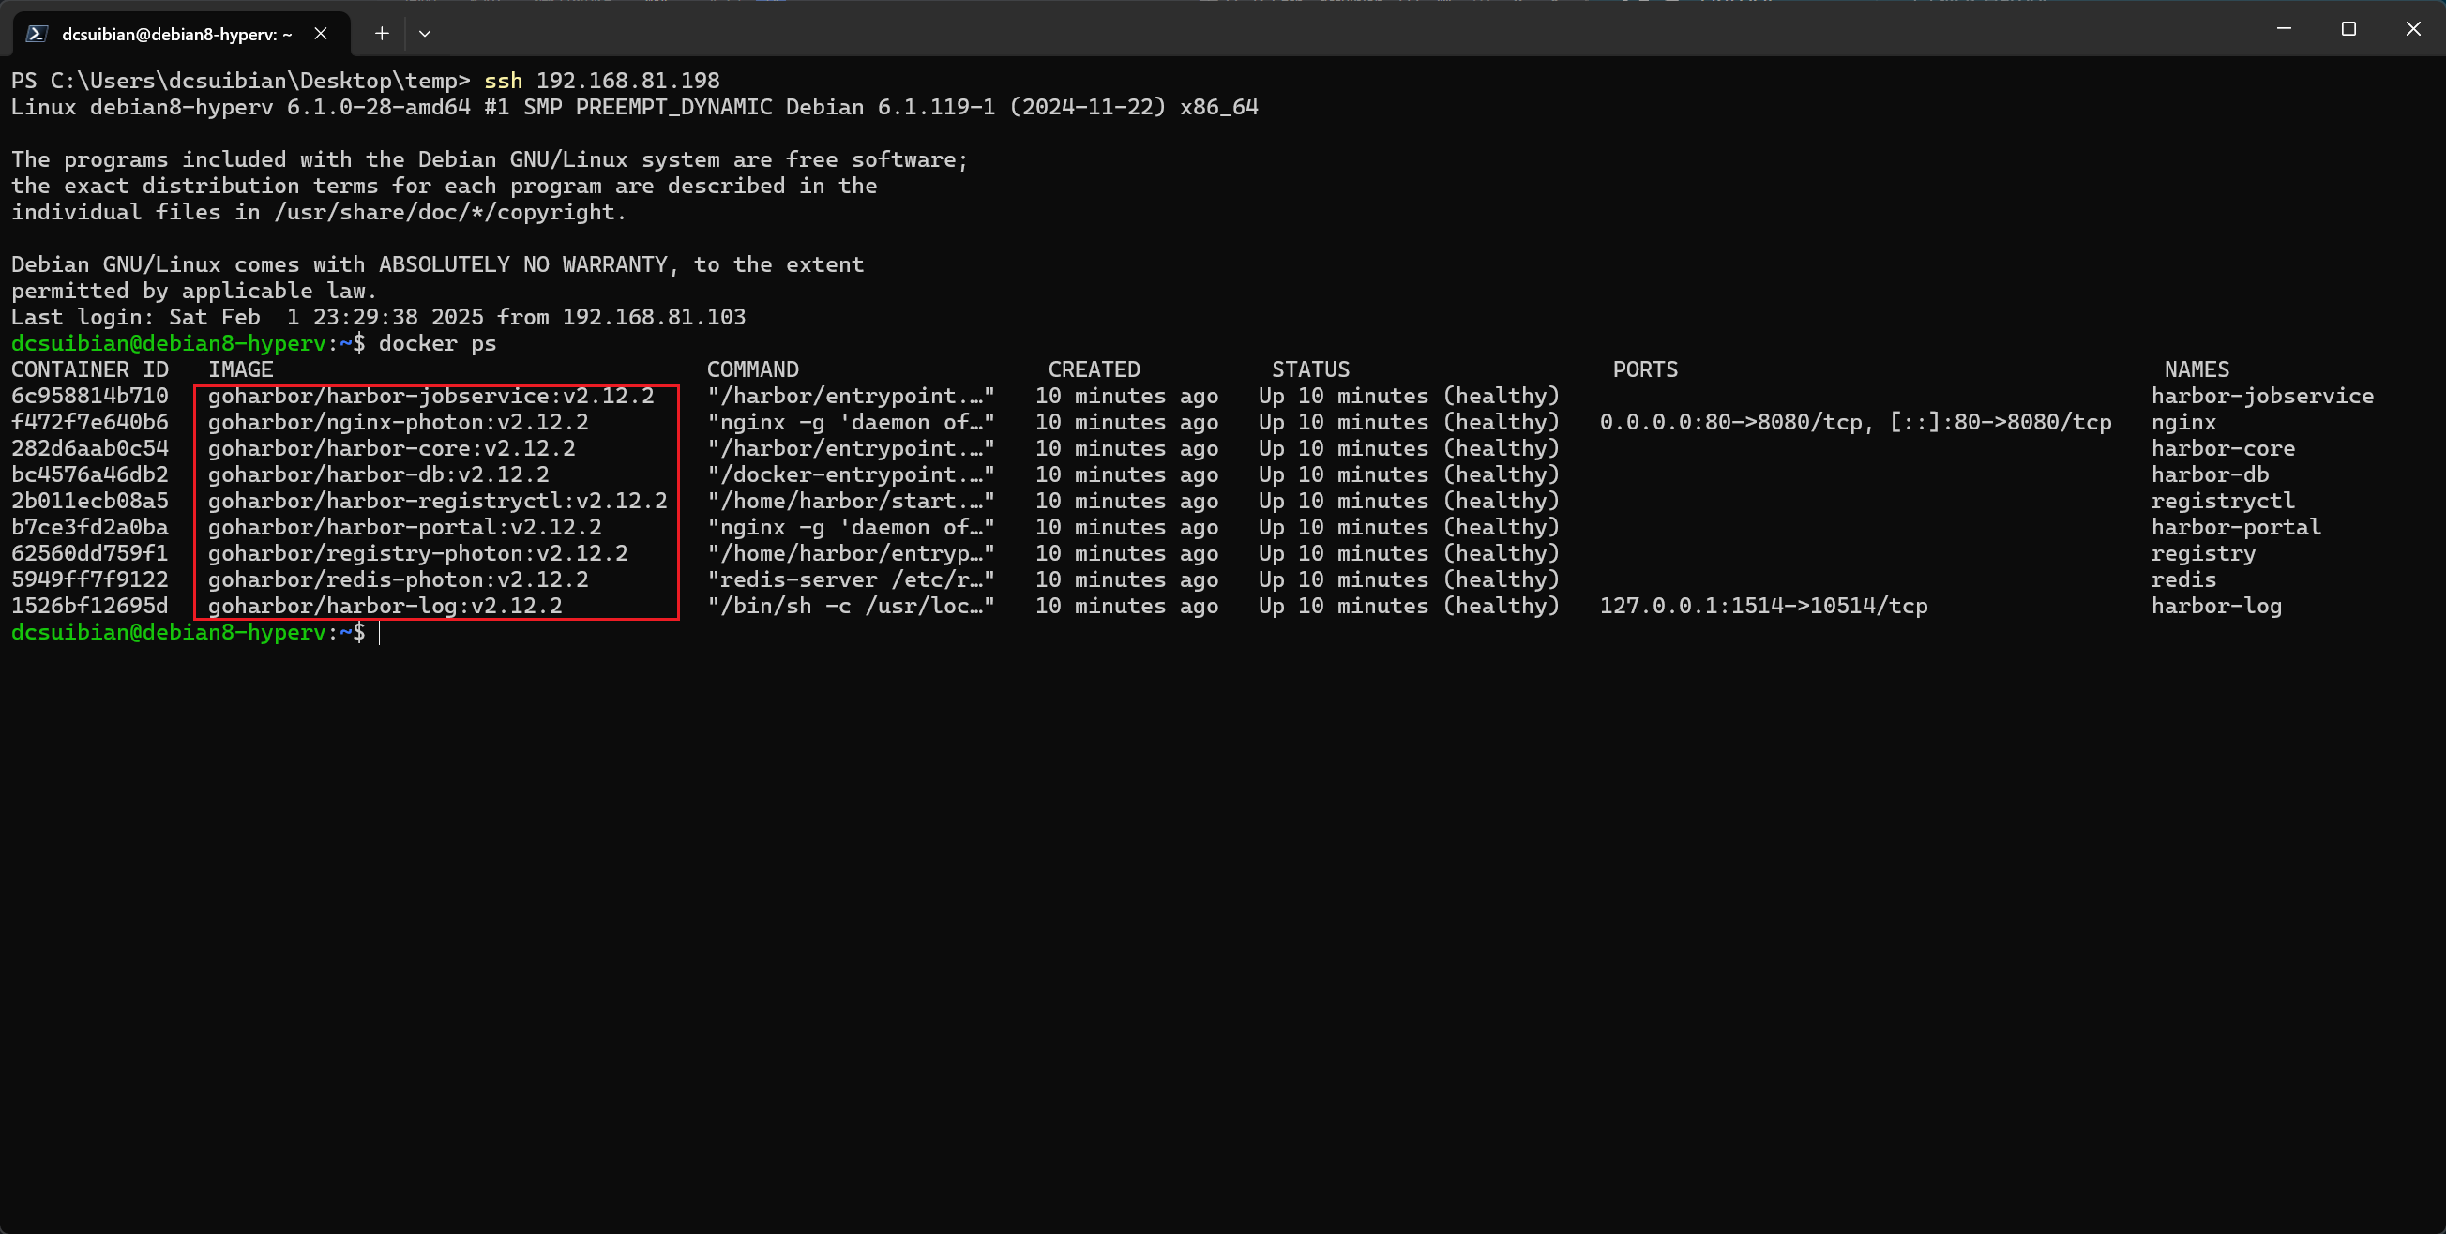Select the dcsuibian@debian8-hyperv terminal tab
2446x1234 pixels.
click(x=180, y=33)
